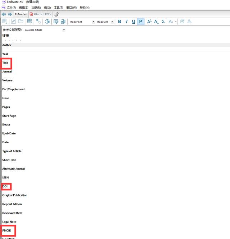
Task: Click the insert citation notepad icon
Action: pos(56,21)
